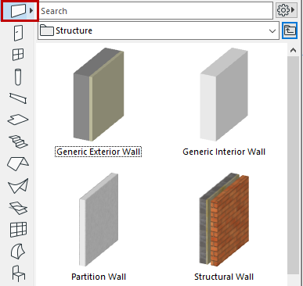303x286 pixels.
Task: Select the Shell tool icon
Action: pyautogui.click(x=18, y=186)
